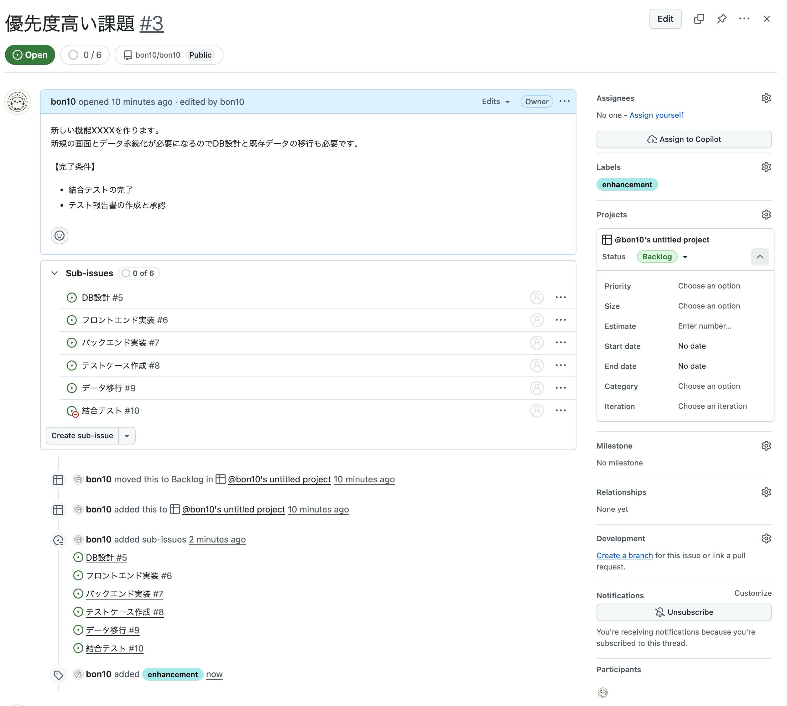
Task: Open the comment options kebab menu
Action: 565,101
